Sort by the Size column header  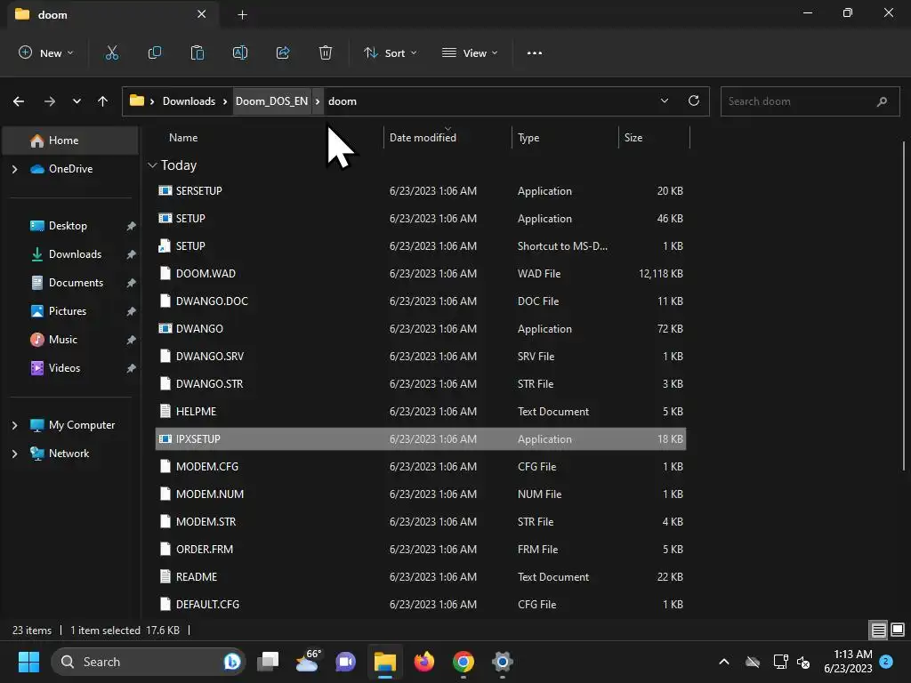click(x=633, y=138)
